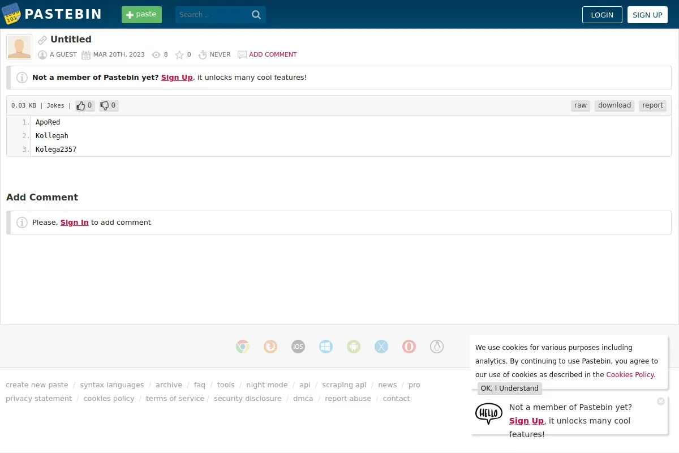679x453 pixels.
Task: Open the Android app icon
Action: pos(354,347)
